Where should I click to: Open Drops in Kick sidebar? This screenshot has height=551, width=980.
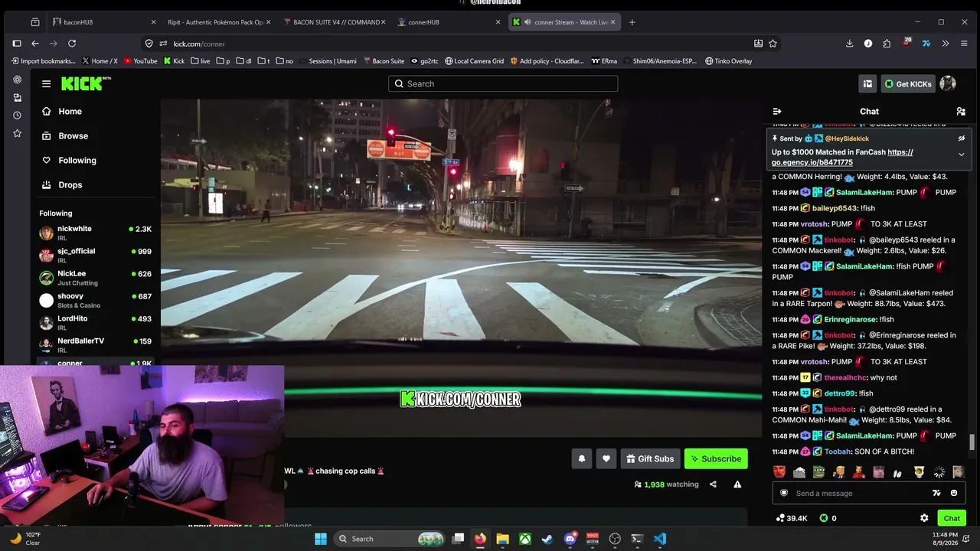point(70,184)
